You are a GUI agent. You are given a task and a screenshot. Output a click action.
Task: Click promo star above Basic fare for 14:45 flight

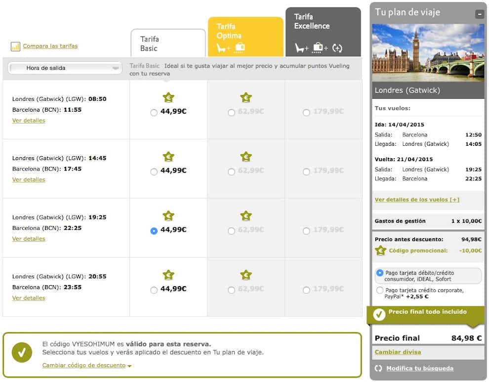[168, 157]
